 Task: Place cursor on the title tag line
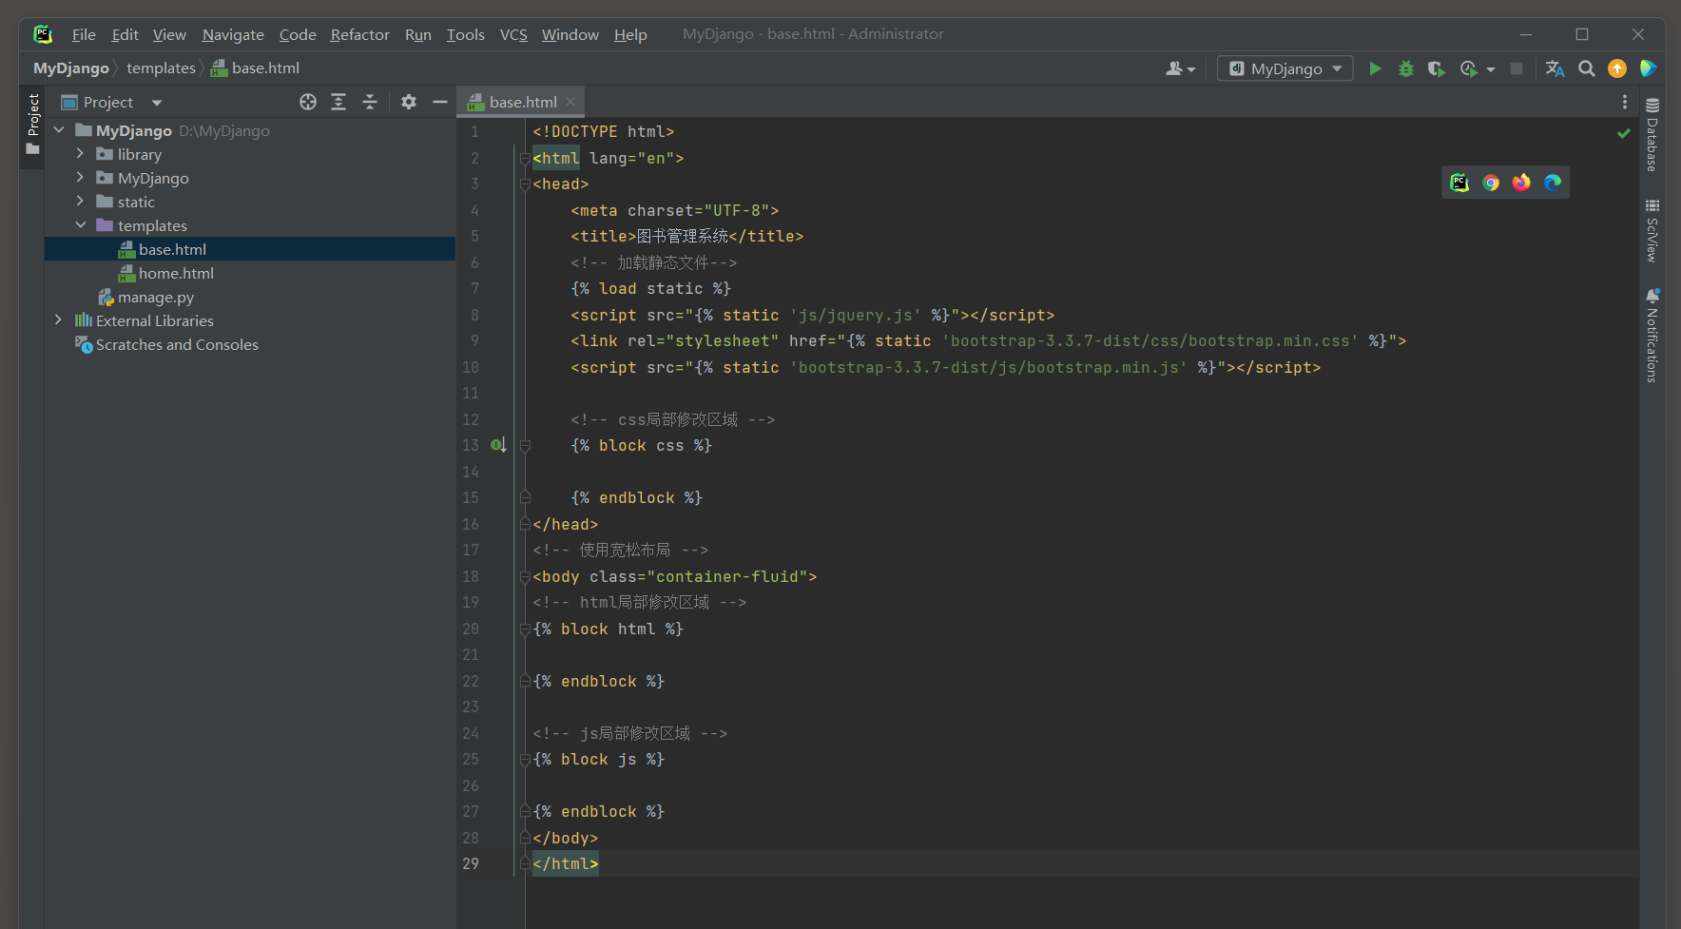point(686,236)
